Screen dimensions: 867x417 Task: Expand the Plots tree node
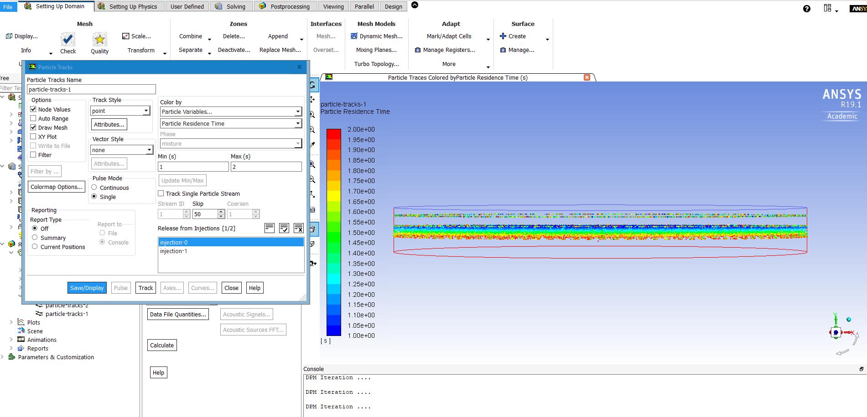[11, 322]
